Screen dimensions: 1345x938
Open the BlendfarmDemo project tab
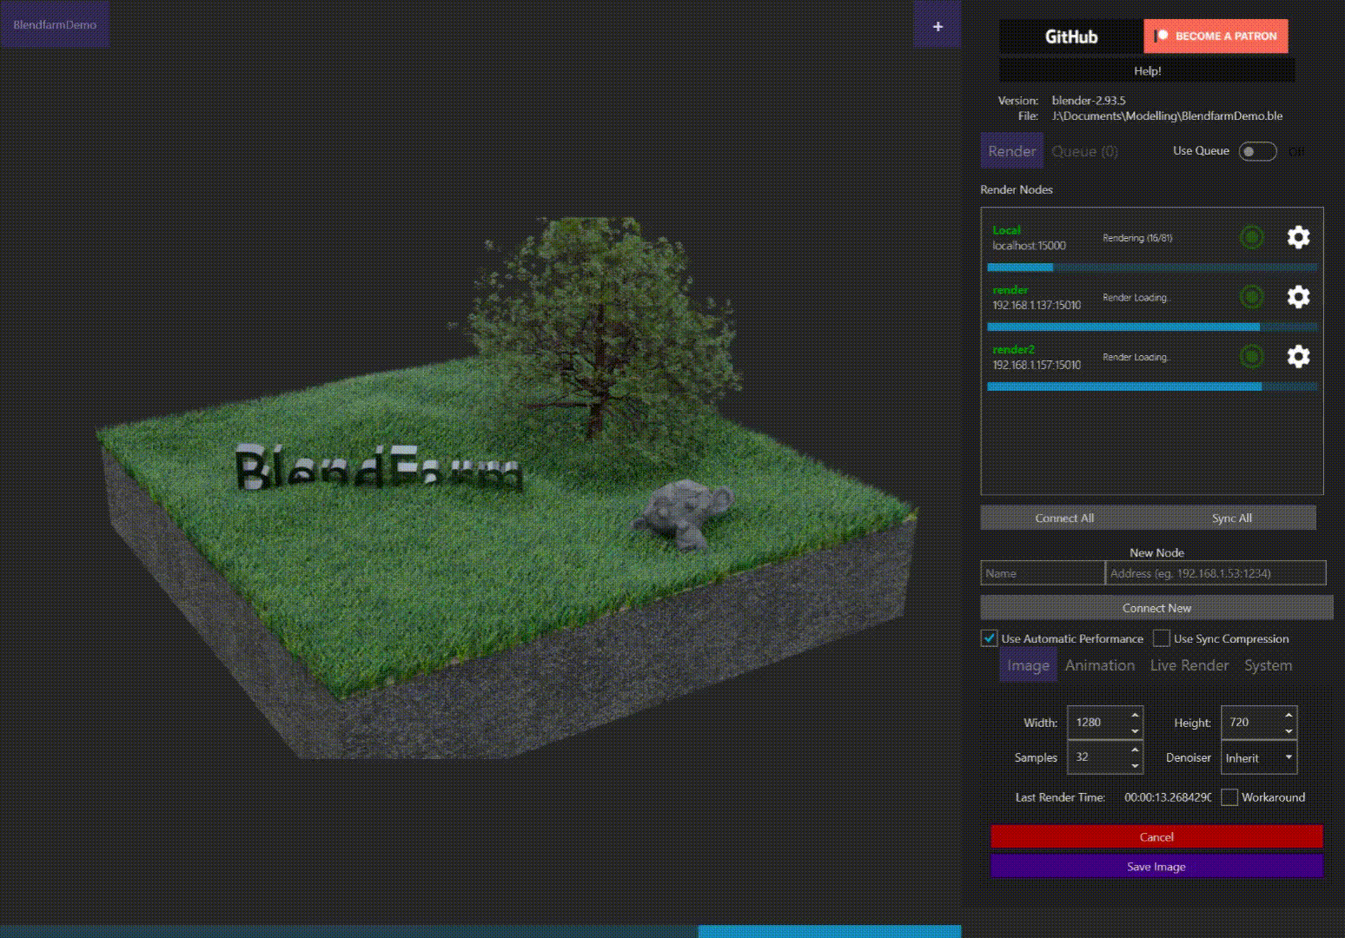click(55, 24)
